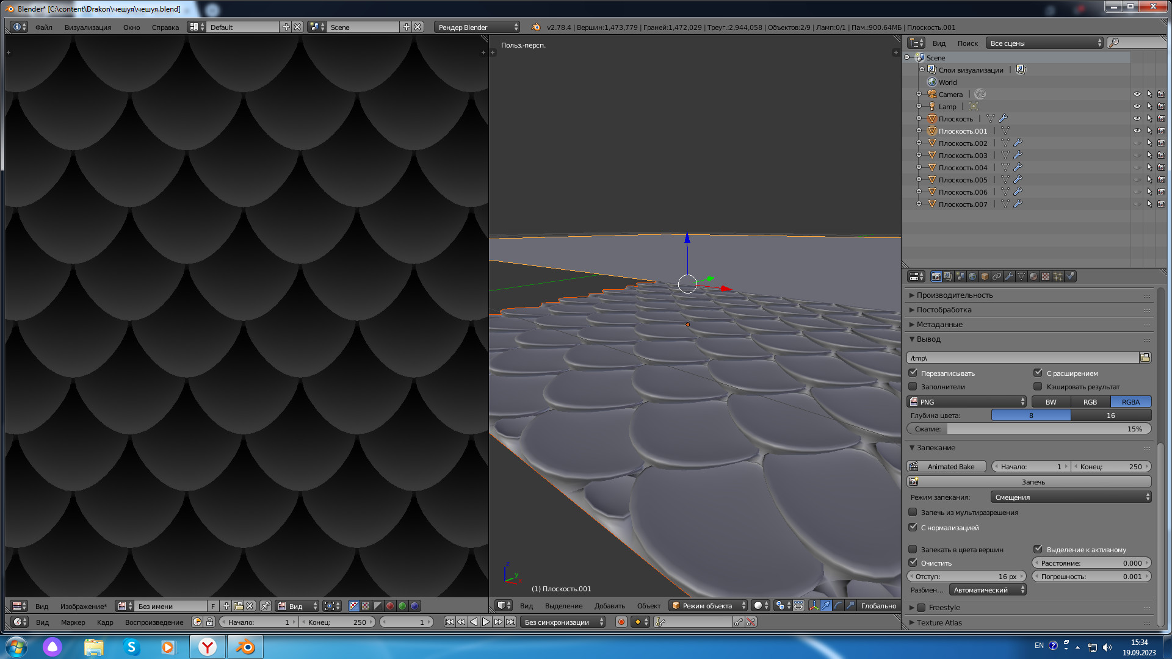Show the blue channel in image editor
Screen dimensions: 1172x659
414,606
